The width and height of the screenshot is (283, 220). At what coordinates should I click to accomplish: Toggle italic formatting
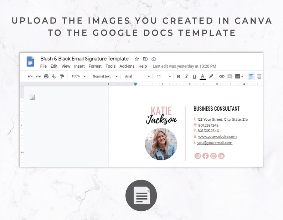186,77
